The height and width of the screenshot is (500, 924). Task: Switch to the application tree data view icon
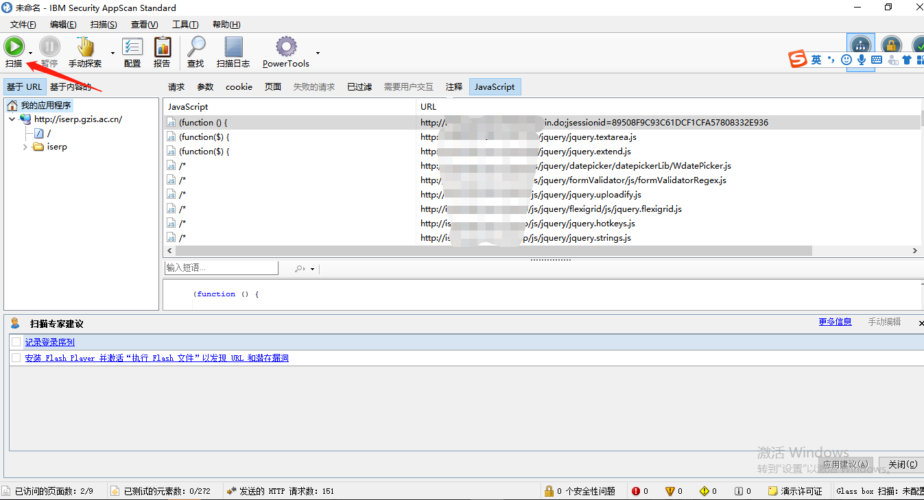[x=860, y=45]
